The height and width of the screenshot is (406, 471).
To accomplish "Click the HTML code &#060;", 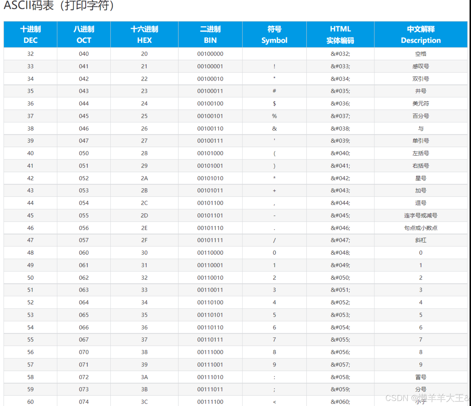I will click(x=340, y=402).
